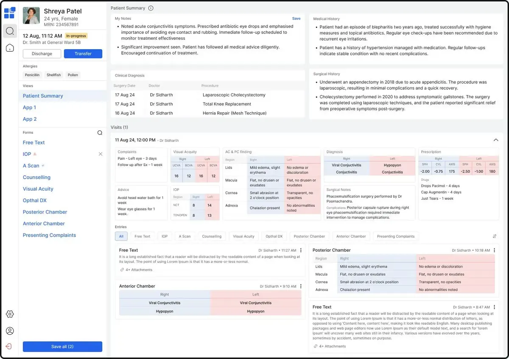509x359 pixels.
Task: Click the red logout icon
Action: tap(9, 346)
